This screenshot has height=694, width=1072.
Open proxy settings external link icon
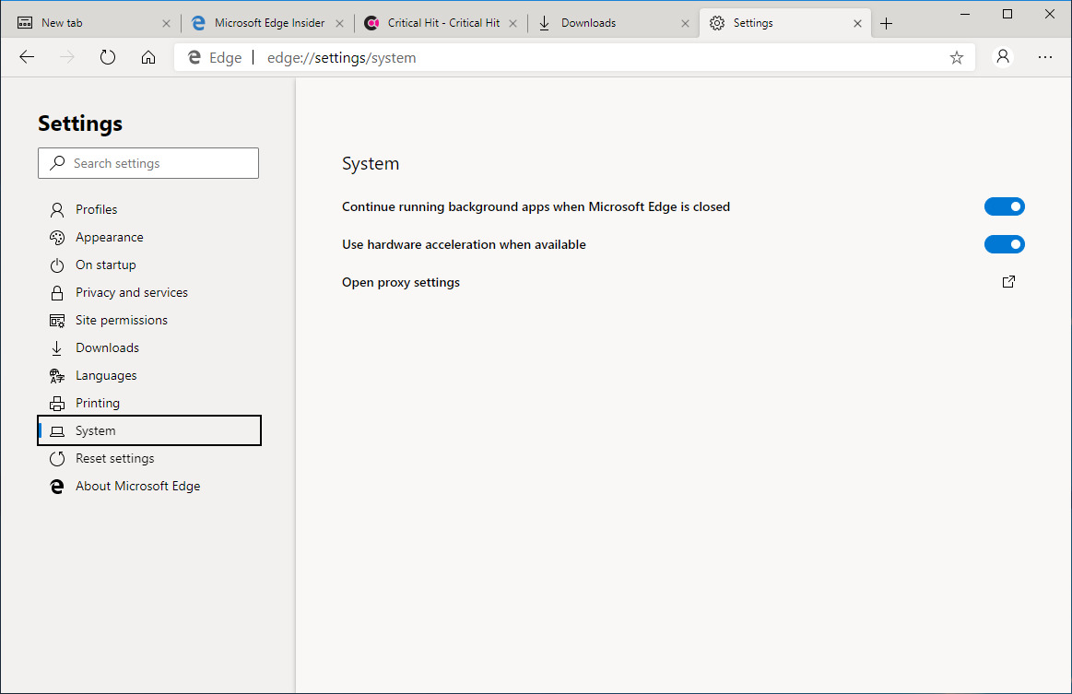coord(1008,282)
